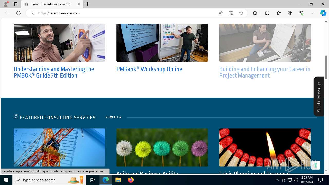This screenshot has height=185, width=329.
Task: Open the Collections icon
Action: tap(290, 13)
